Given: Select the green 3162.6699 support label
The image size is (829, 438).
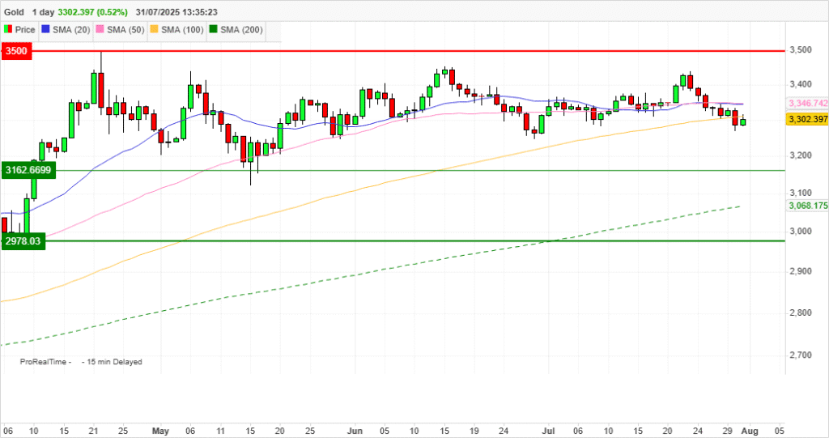Looking at the screenshot, I should [x=28, y=170].
